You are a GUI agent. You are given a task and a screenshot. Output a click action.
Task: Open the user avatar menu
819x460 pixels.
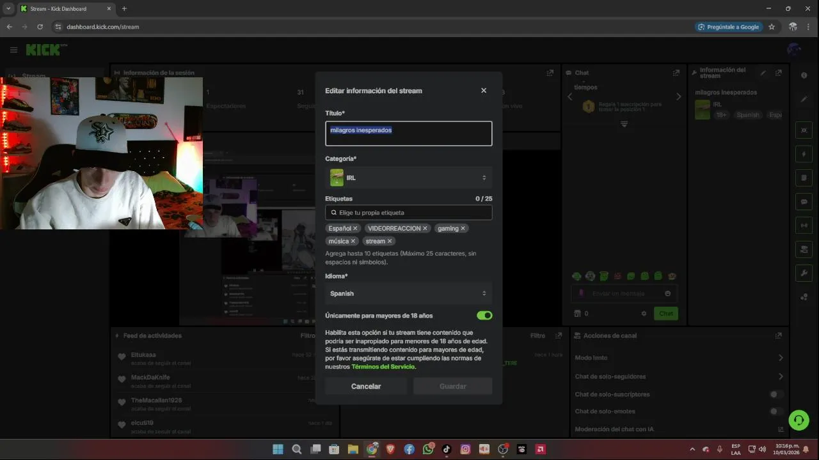pyautogui.click(x=794, y=50)
